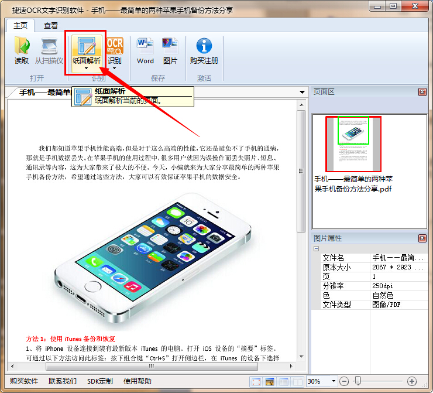The width and height of the screenshot is (433, 393).
Task: Open the 30% zoom combo box
Action: pos(322,381)
